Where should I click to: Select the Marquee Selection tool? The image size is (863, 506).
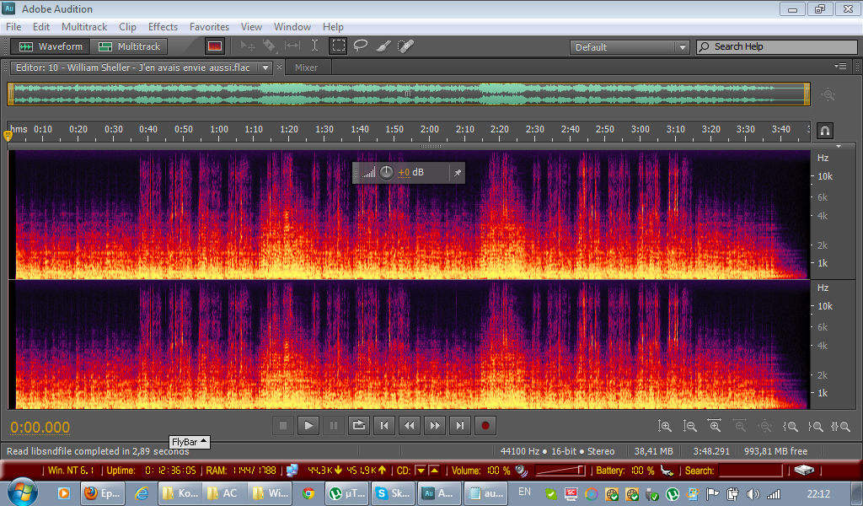(338, 46)
